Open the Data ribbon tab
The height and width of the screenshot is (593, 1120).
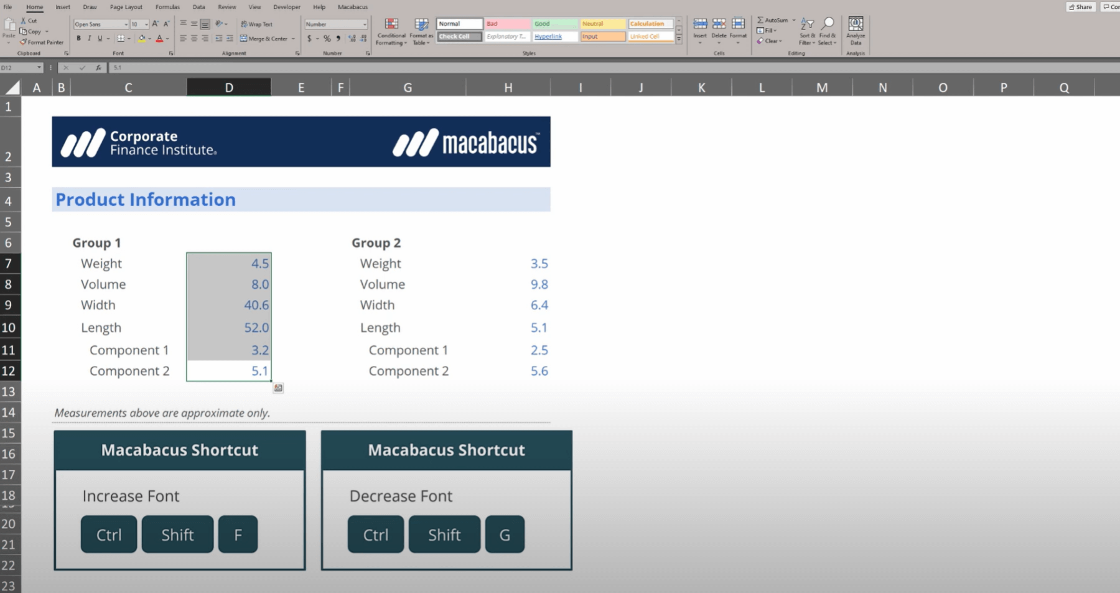pos(198,7)
